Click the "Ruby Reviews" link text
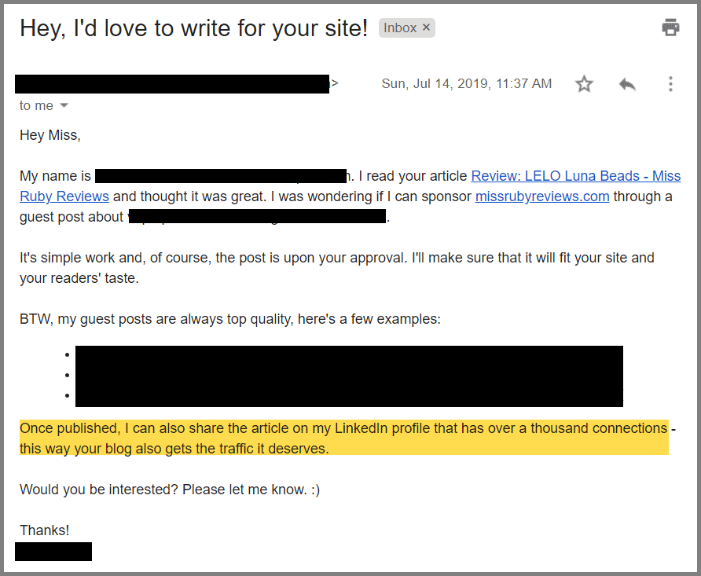701x576 pixels. tap(64, 196)
